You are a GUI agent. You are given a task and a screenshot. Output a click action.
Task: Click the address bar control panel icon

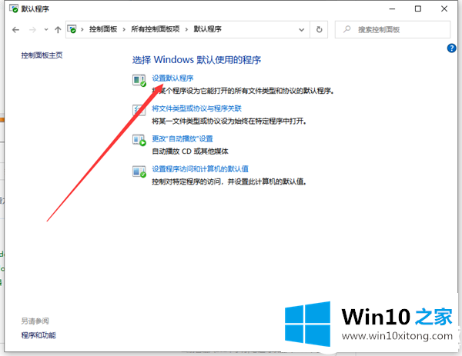pyautogui.click(x=72, y=29)
